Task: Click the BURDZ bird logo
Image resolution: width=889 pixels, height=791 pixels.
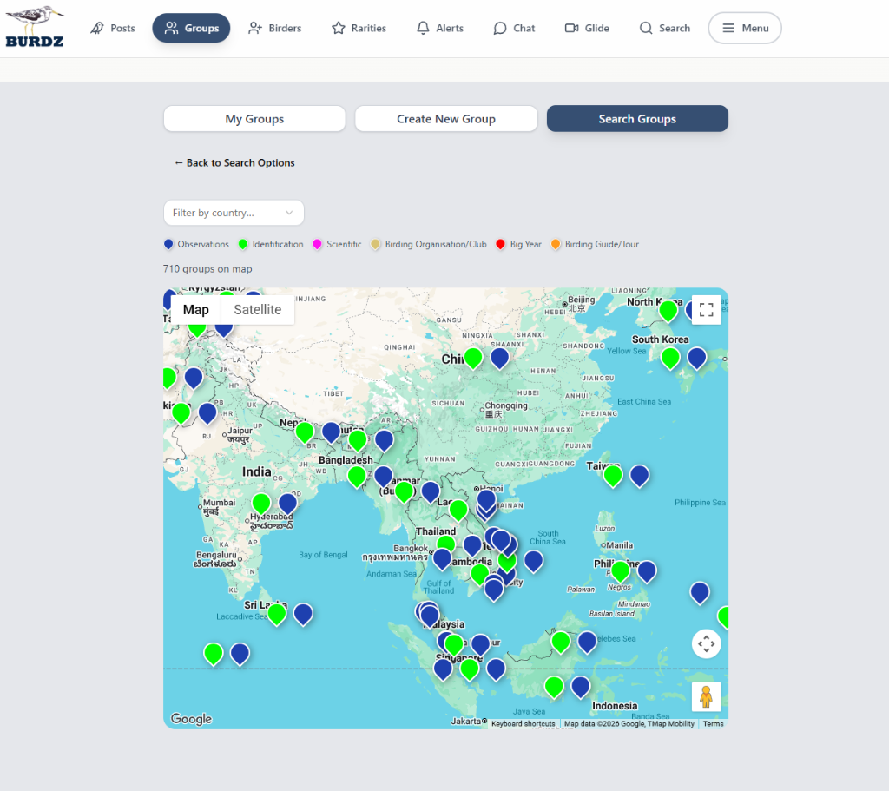Action: [35, 27]
